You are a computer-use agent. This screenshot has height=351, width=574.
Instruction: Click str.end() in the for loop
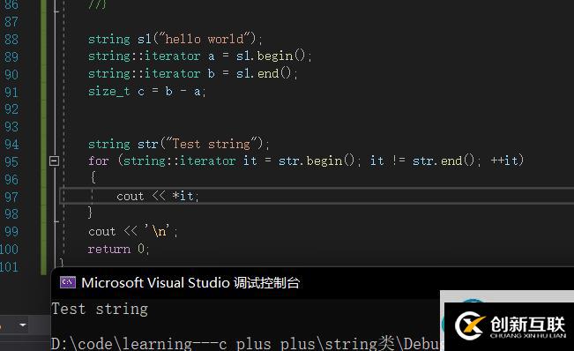[444, 161]
